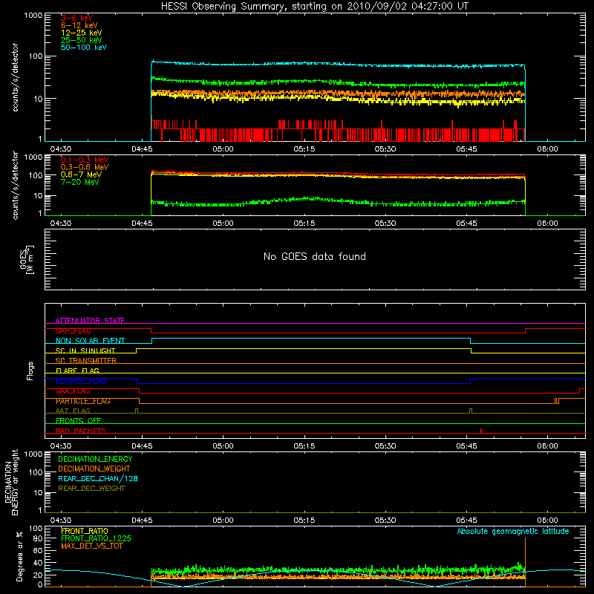
Task: Select the DECIMATION_ENERGY legend label
Action: pos(95,459)
